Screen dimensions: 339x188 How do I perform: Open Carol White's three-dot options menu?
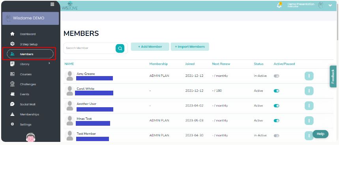pyautogui.click(x=309, y=91)
